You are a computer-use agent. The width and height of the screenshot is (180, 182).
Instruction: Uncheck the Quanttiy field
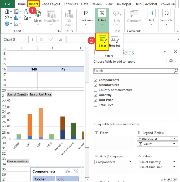[95, 95]
